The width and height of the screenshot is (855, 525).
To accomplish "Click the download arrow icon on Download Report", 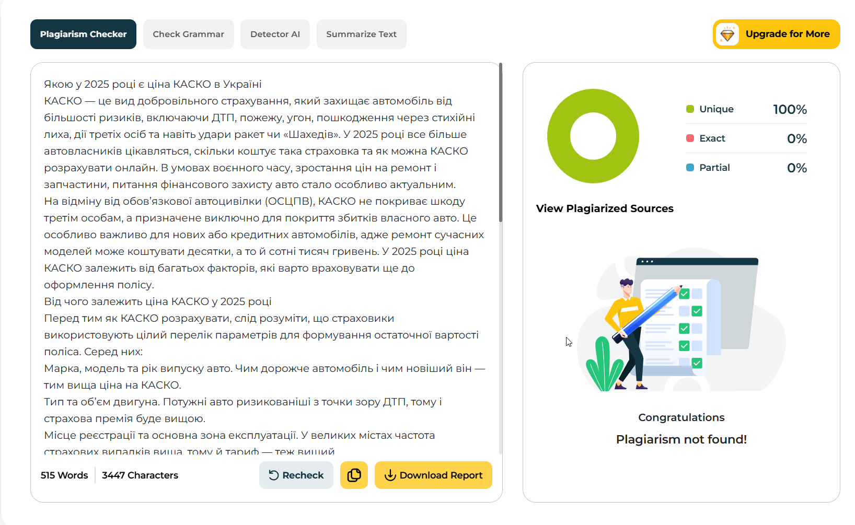I will [390, 475].
